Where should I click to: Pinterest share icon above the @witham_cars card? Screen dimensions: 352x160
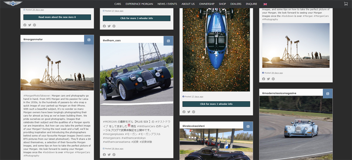pyautogui.click(x=114, y=26)
